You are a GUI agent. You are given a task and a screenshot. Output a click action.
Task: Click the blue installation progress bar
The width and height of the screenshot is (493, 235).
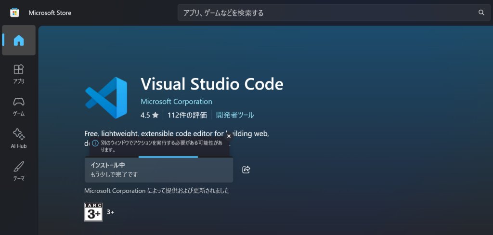coord(168,157)
